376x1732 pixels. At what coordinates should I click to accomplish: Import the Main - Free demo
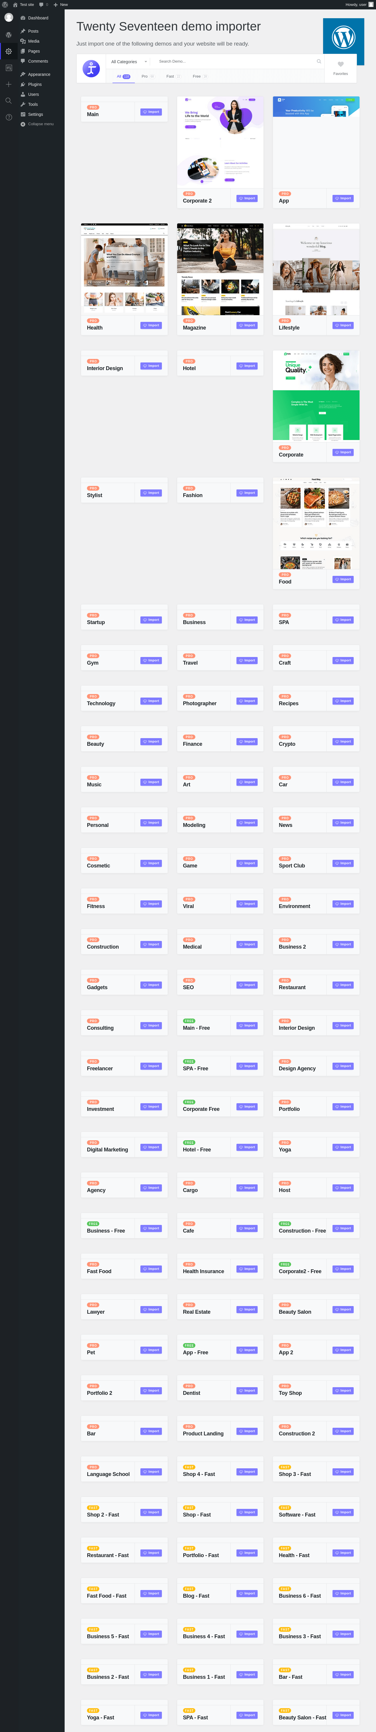click(x=247, y=1025)
